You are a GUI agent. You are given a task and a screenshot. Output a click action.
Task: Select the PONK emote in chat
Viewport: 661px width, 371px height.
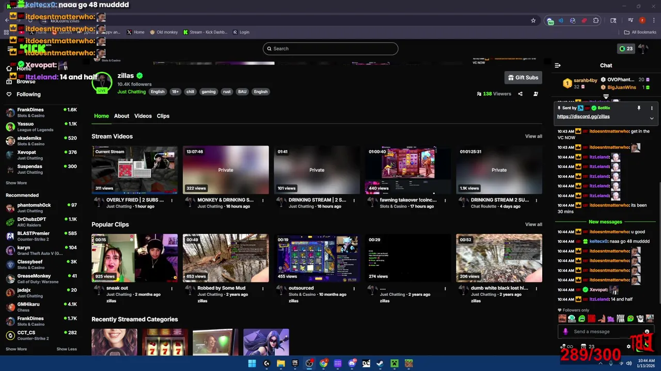pos(621,318)
